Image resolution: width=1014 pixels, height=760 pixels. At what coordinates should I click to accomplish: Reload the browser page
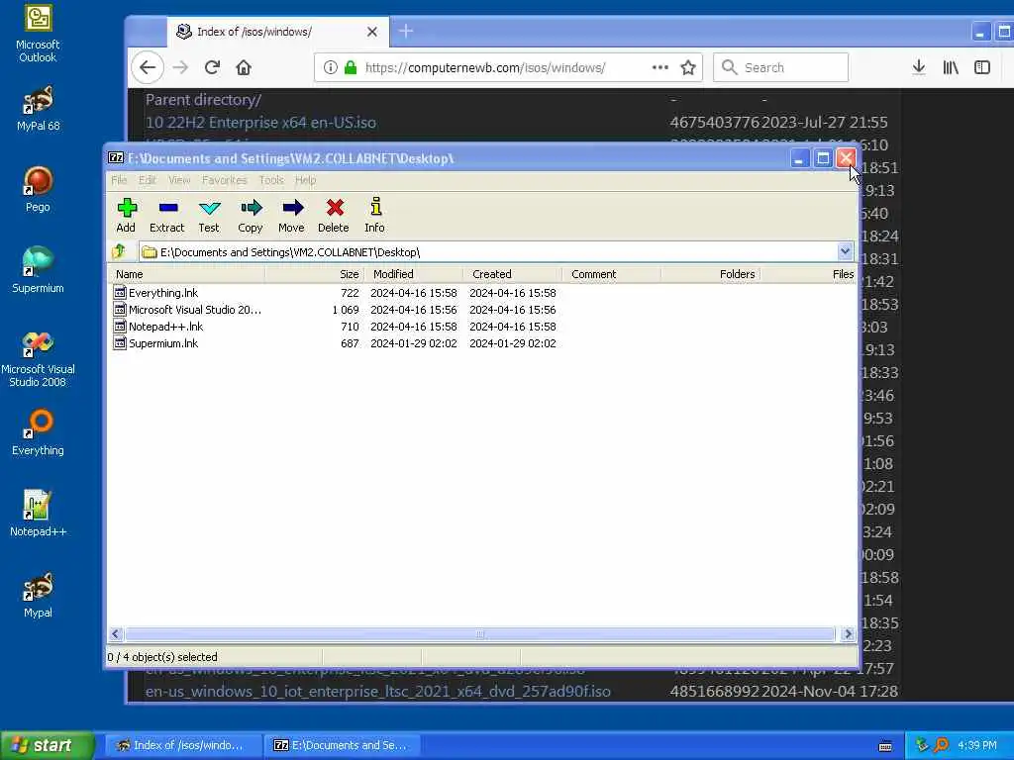click(212, 67)
